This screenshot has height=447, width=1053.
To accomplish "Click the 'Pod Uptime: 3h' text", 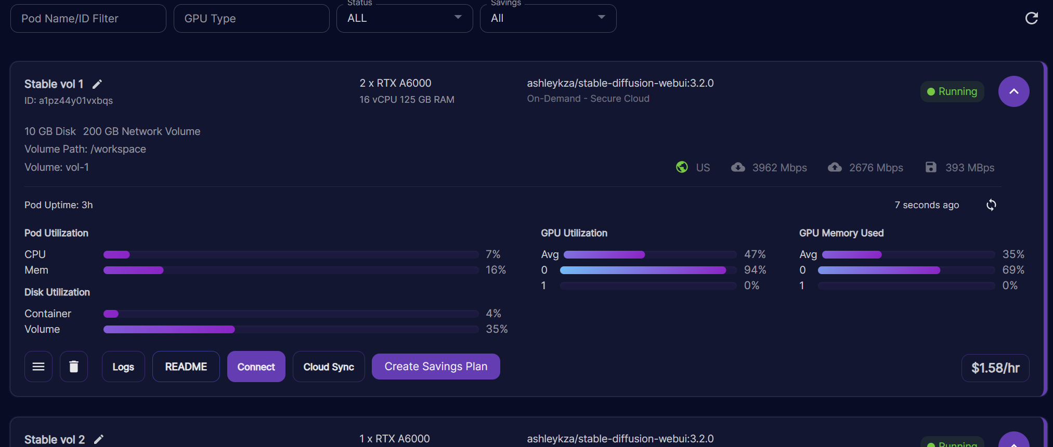I will click(x=59, y=205).
